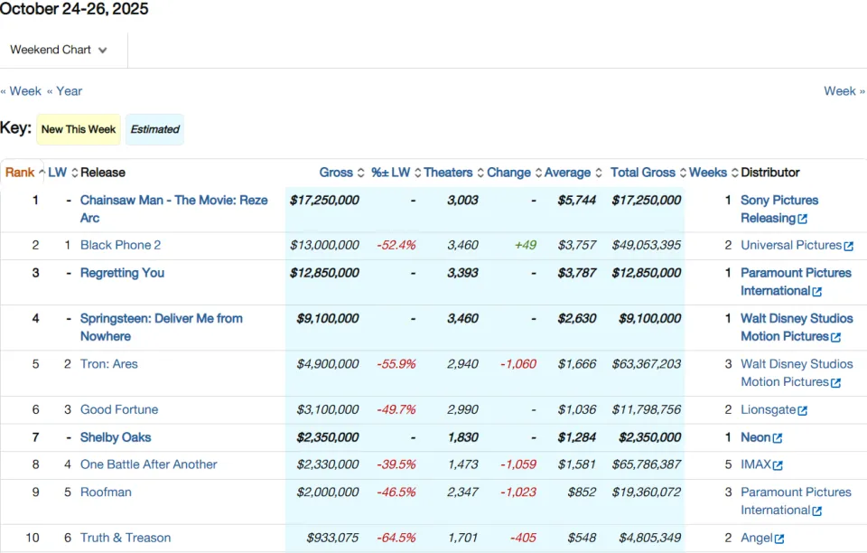The width and height of the screenshot is (867, 553).
Task: Click the Total Gross column header
Action: 642,173
